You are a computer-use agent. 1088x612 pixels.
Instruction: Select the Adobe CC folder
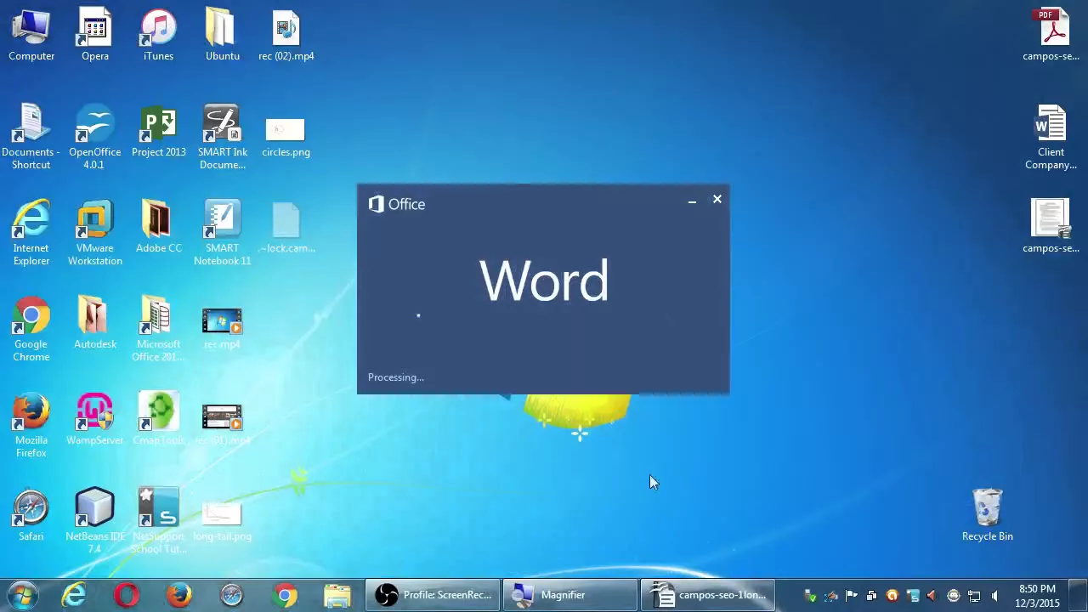tap(158, 226)
